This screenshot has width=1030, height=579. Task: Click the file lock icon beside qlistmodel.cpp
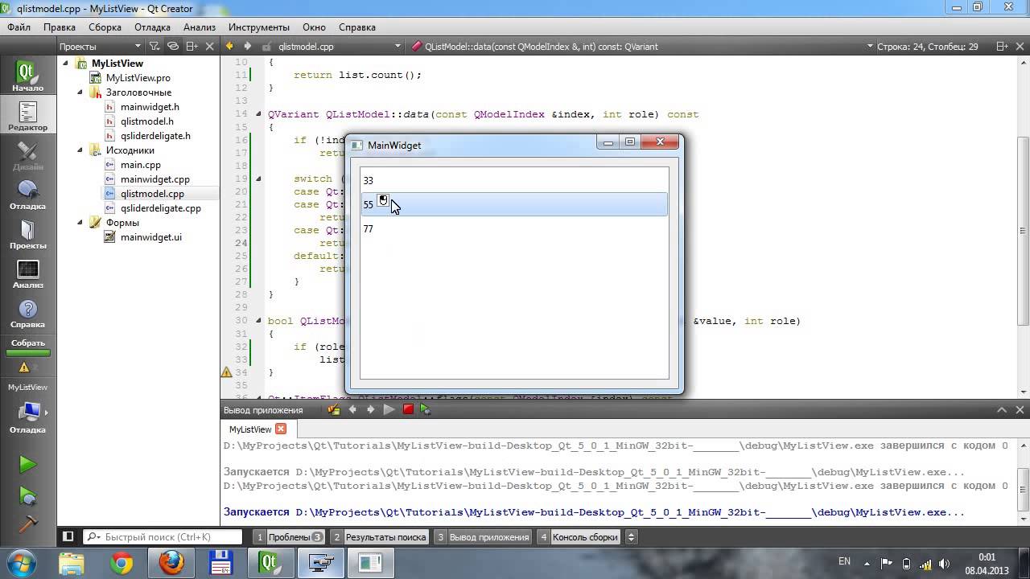(x=267, y=47)
